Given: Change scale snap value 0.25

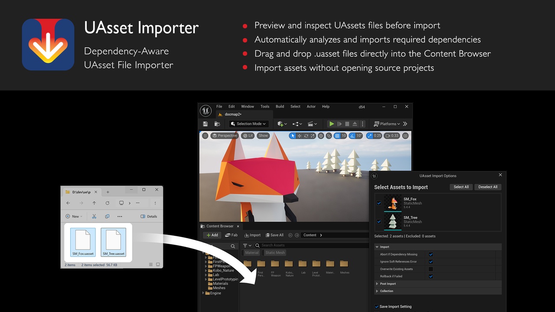Looking at the screenshot, I should (x=377, y=136).
